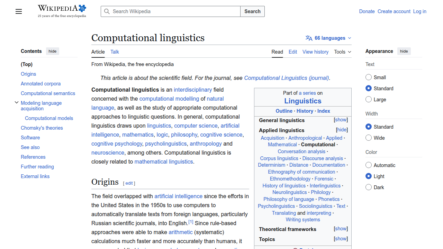Go to Computational semantics in contents
This screenshot has width=443, height=249.
pos(48,93)
